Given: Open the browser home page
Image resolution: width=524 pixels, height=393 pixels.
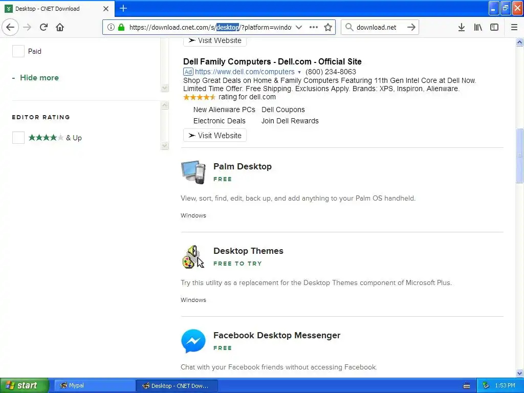Looking at the screenshot, I should click(60, 27).
